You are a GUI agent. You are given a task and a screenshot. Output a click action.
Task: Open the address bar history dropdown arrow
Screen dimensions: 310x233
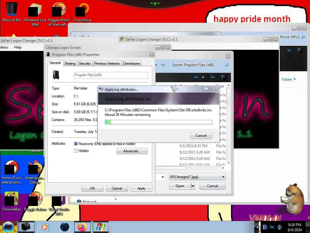pyautogui.click(x=157, y=65)
